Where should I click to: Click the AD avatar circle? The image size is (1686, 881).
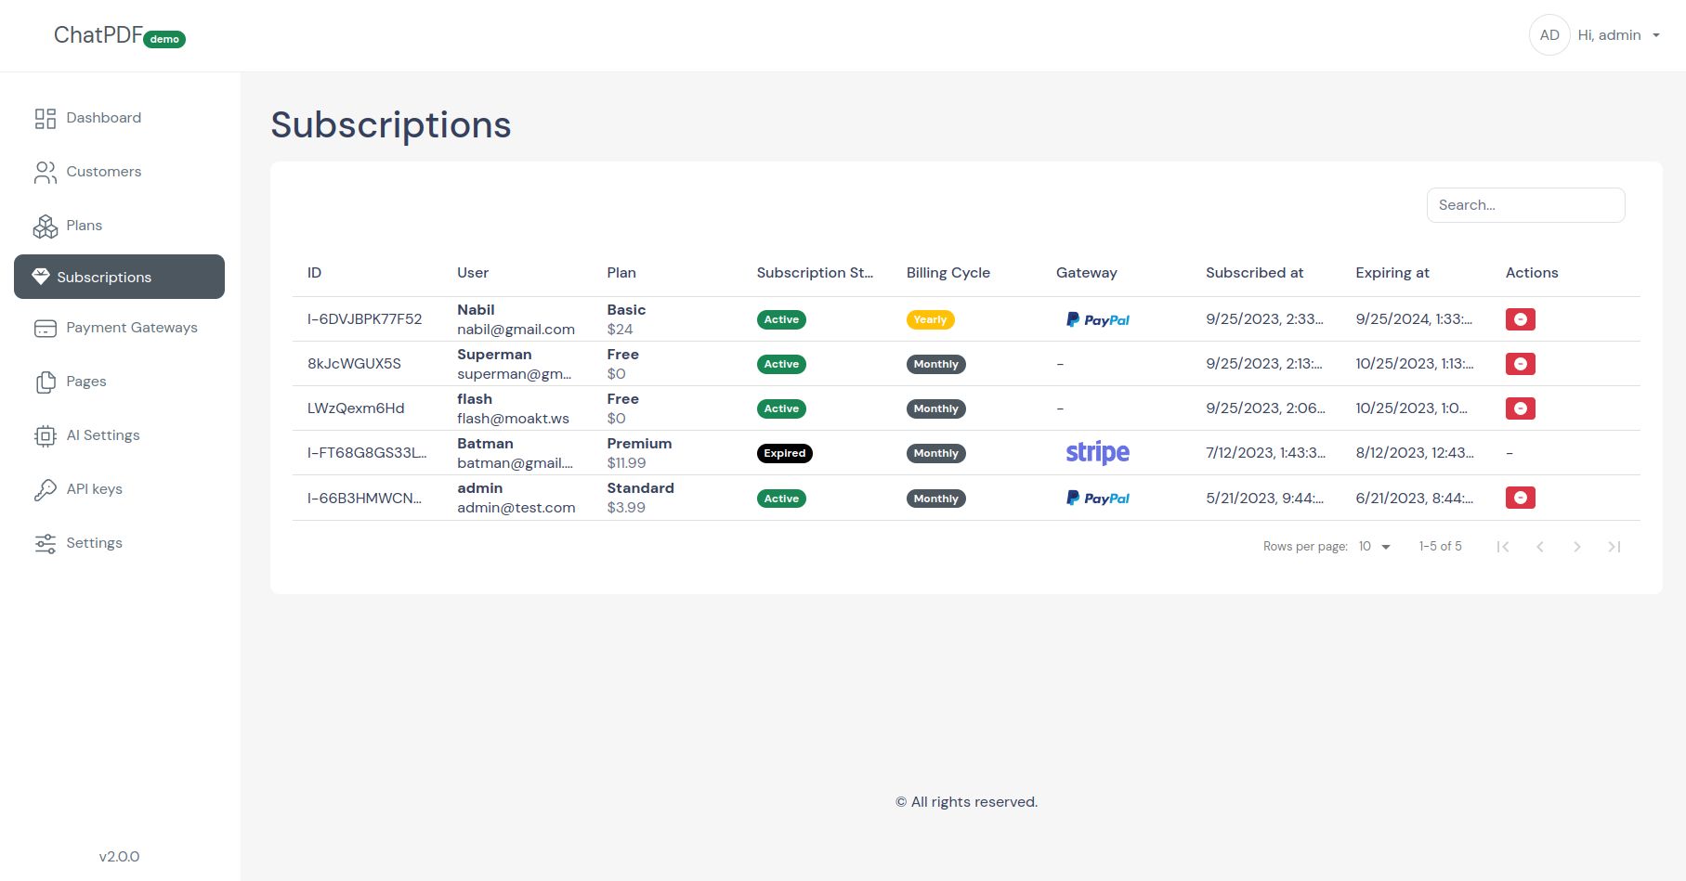(1549, 35)
